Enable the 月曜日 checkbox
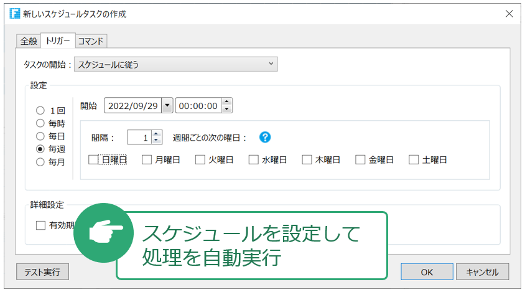This screenshot has height=292, width=525. 147,160
